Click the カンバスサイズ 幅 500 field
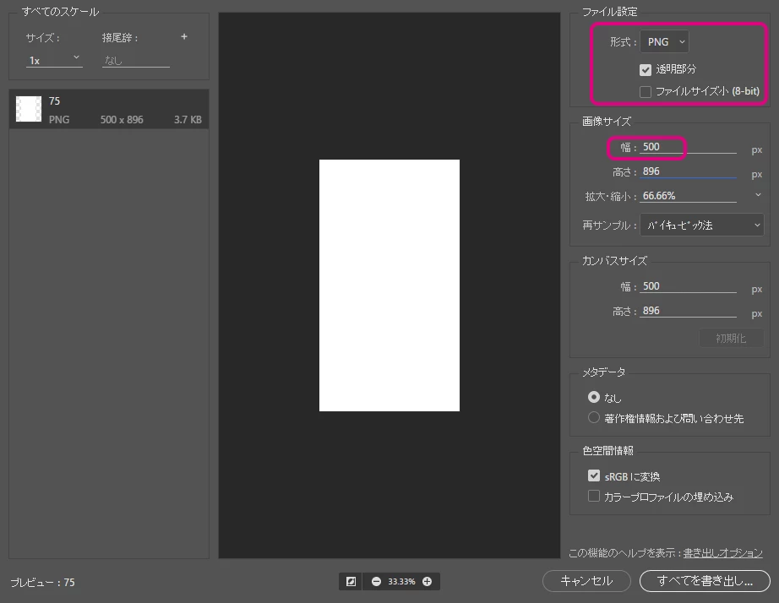The image size is (779, 603). (688, 286)
